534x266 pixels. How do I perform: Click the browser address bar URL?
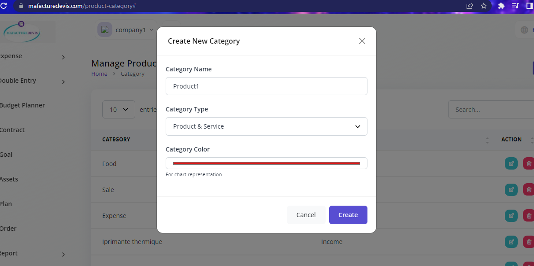pyautogui.click(x=82, y=6)
